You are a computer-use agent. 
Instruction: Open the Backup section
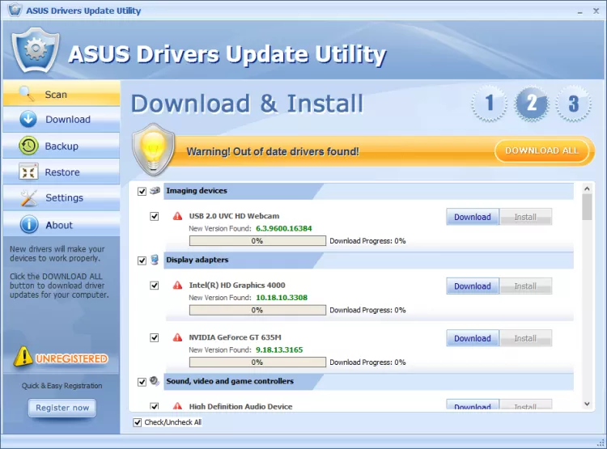pos(62,146)
